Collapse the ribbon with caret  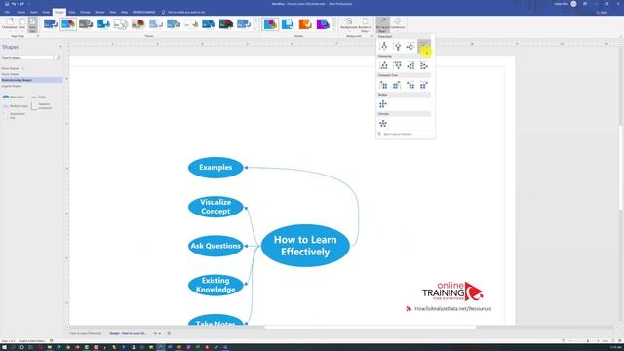click(x=620, y=36)
